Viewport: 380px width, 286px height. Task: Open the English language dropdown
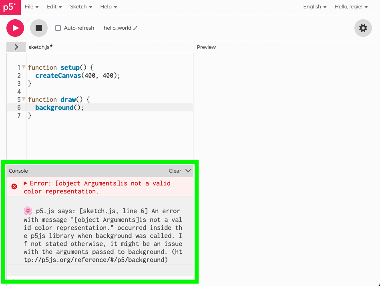pyautogui.click(x=315, y=7)
